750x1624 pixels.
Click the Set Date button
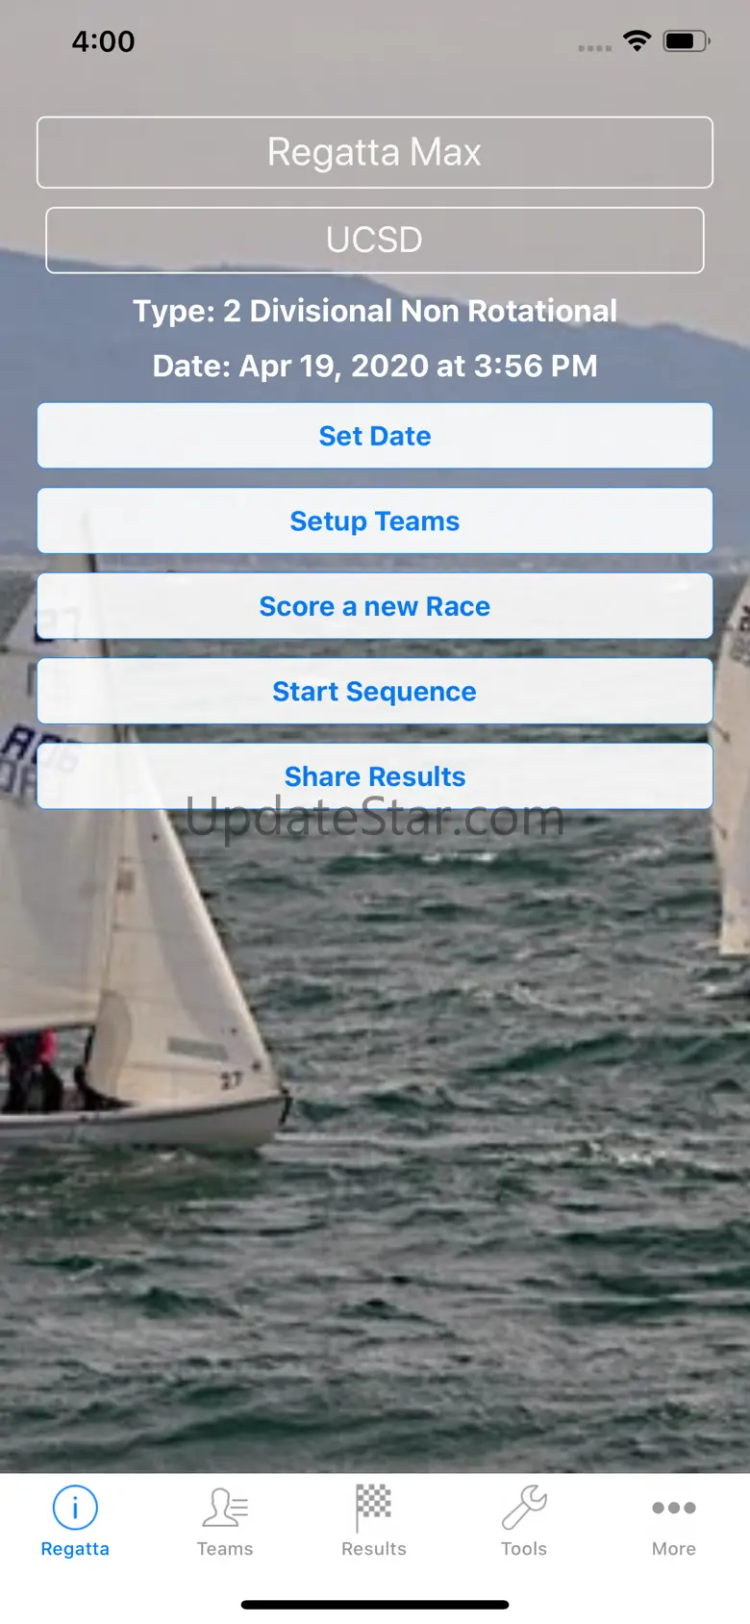tap(375, 436)
